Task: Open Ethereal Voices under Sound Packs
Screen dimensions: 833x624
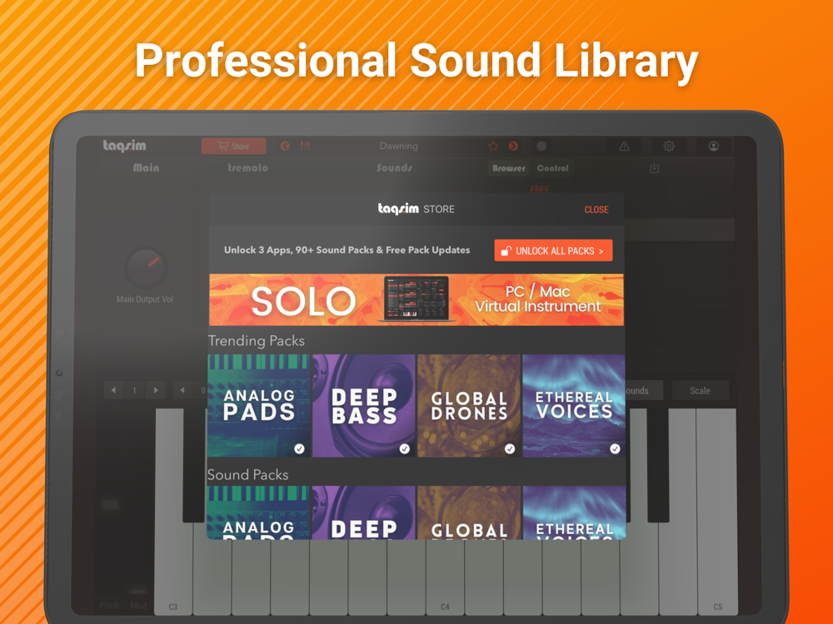Action: coord(574,513)
